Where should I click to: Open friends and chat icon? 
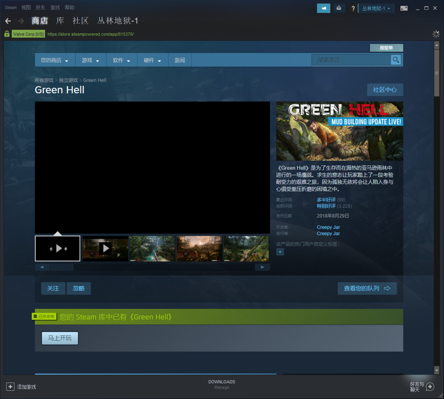(x=430, y=387)
